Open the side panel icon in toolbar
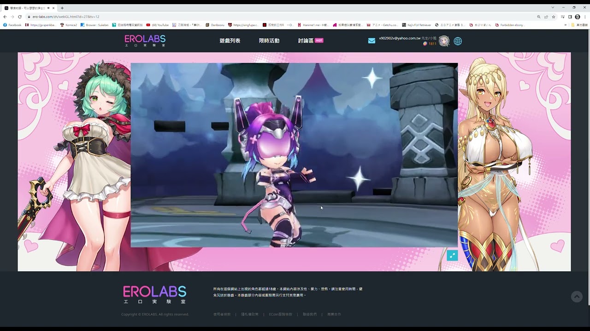The image size is (590, 331). (x=570, y=17)
